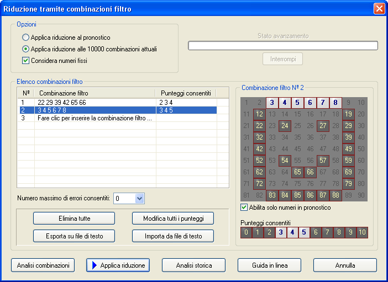The image size is (388, 282).
Task: Toggle allowed score 4 in Punteggi consentiti
Action: coord(292,232)
